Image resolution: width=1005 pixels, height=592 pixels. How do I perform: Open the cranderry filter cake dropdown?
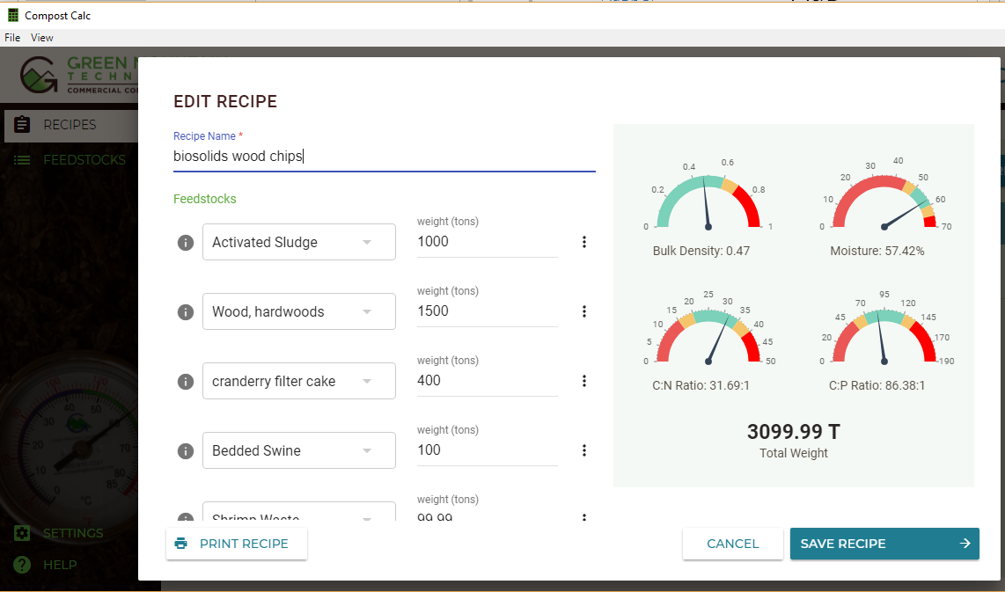pos(298,381)
